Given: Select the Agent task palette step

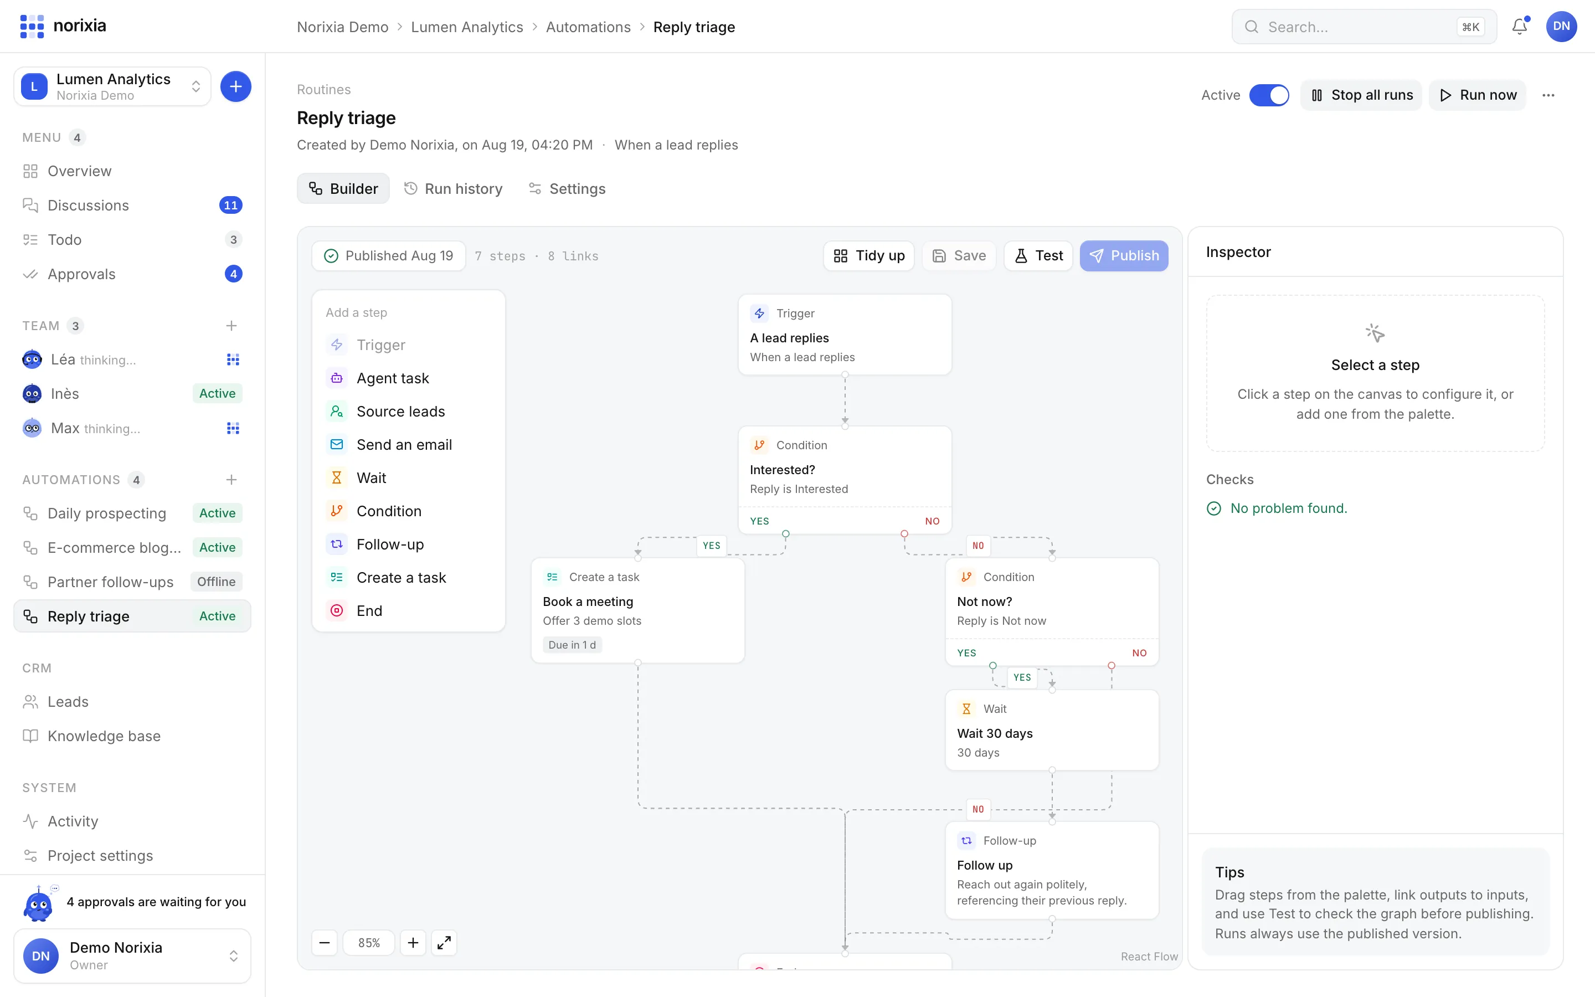Looking at the screenshot, I should (409, 378).
